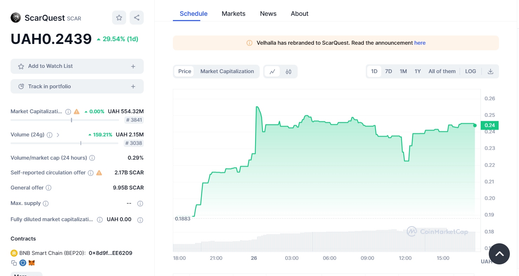Image resolution: width=519 pixels, height=276 pixels.
Task: Open the Schedule tab
Action: (x=194, y=14)
